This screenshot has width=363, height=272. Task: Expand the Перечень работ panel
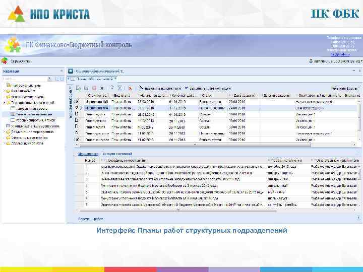pyautogui.click(x=358, y=218)
